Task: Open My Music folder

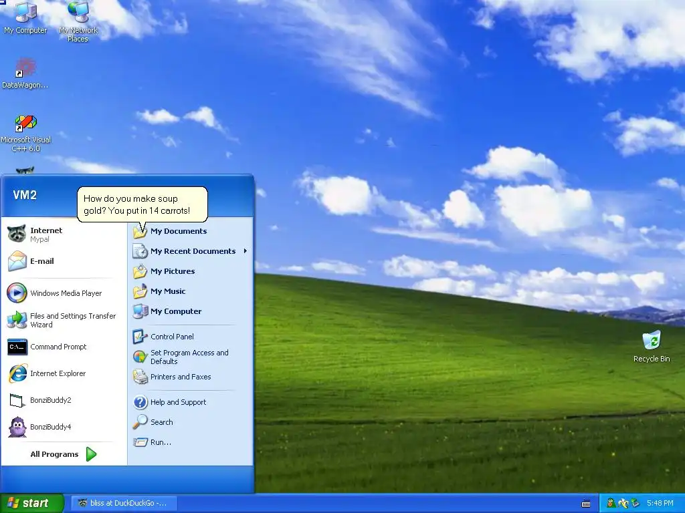Action: click(191, 291)
